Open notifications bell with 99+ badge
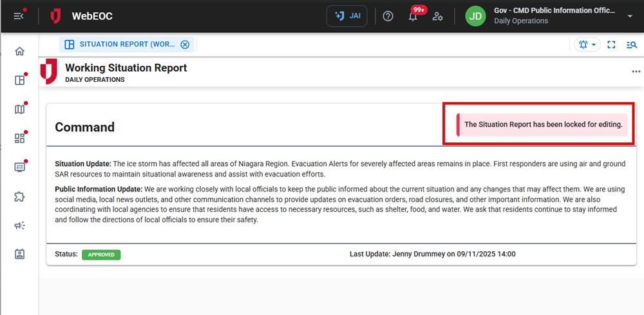 (x=413, y=16)
